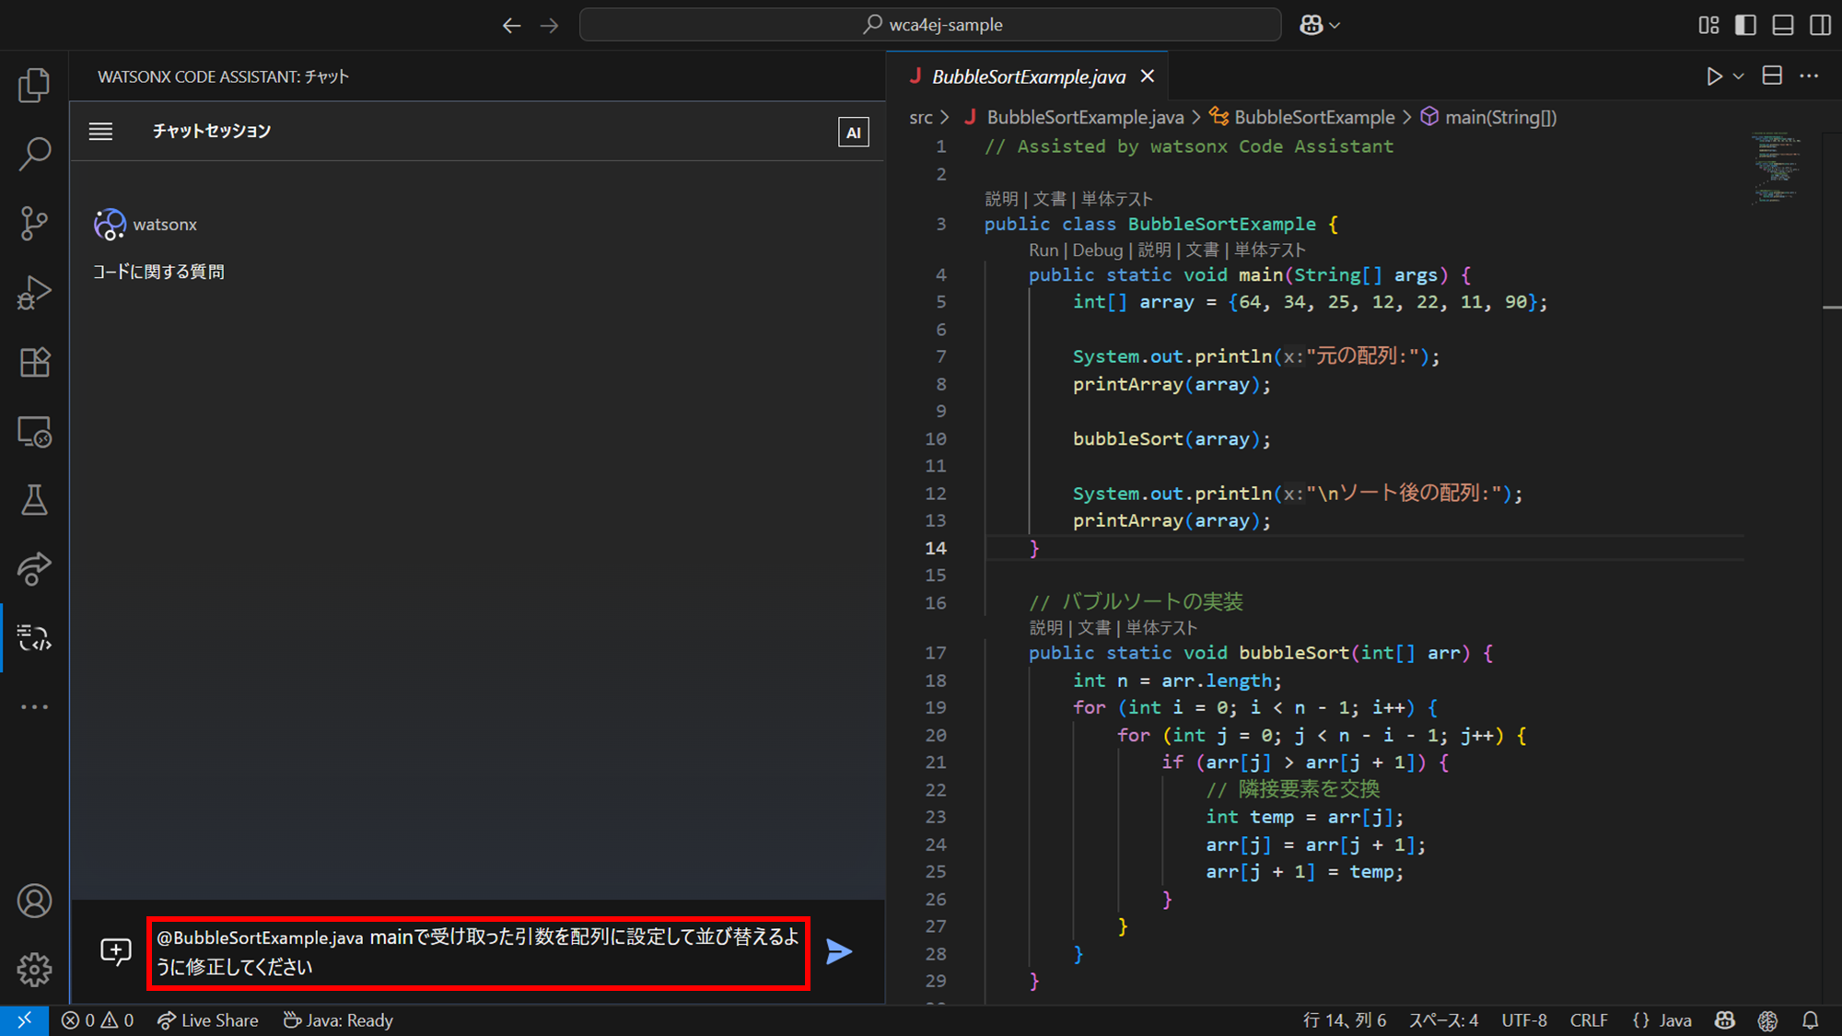The image size is (1842, 1036).
Task: Open the Explorer view in activity bar
Action: coord(34,86)
